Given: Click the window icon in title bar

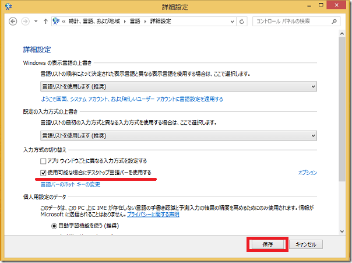Looking at the screenshot, I should [7, 6].
